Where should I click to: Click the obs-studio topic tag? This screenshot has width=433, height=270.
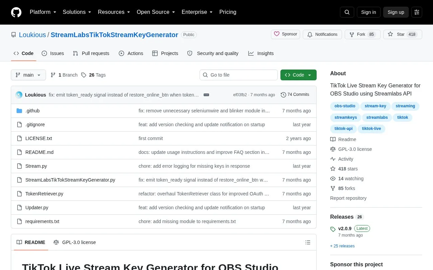click(345, 106)
